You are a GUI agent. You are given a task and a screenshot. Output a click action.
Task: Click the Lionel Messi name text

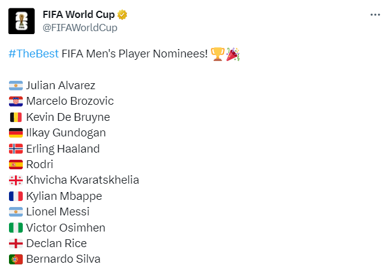(x=58, y=212)
